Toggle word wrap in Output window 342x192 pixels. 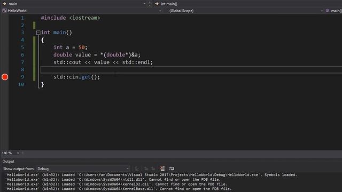click(172, 169)
